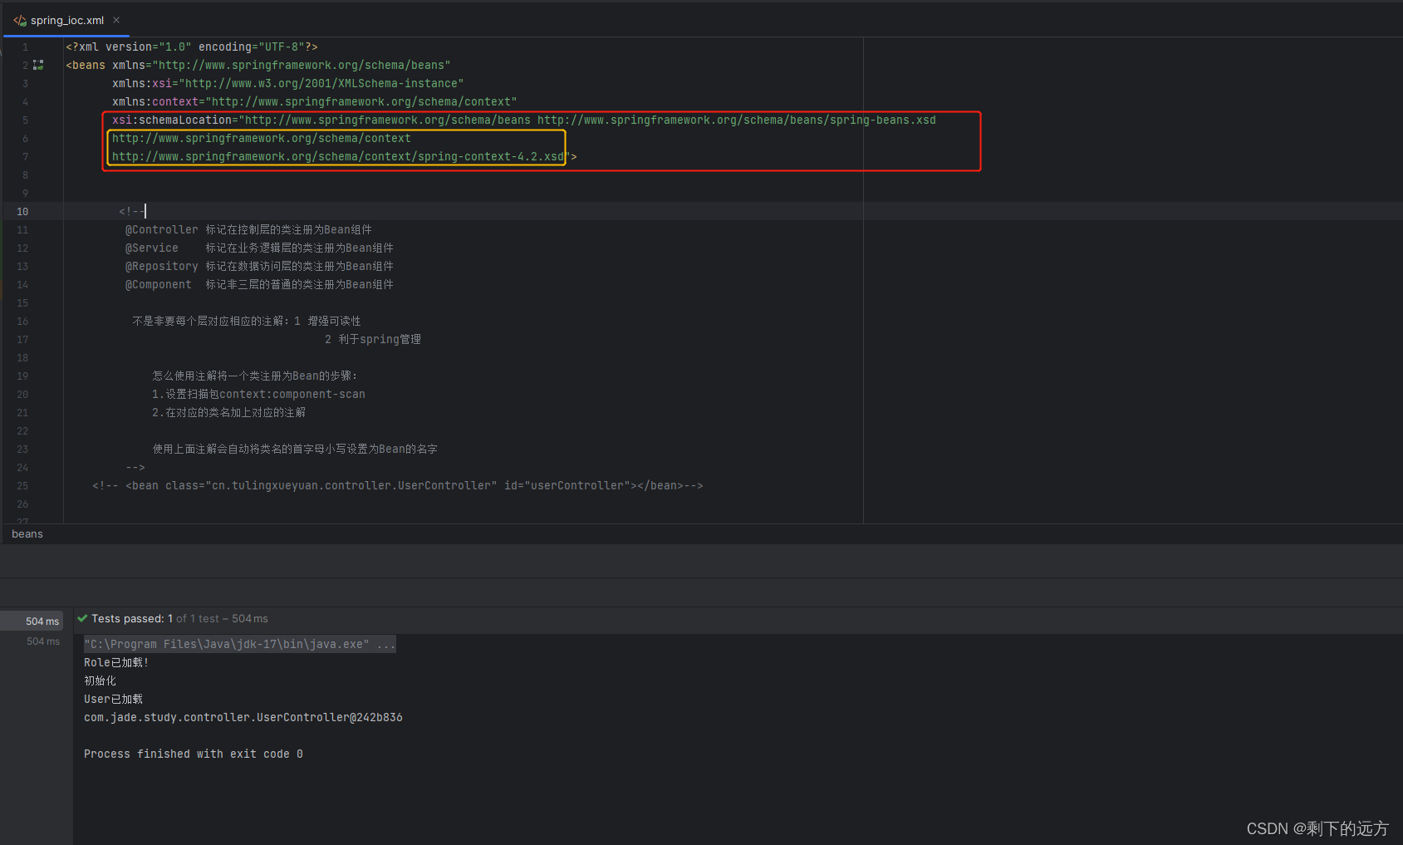Click the commented bean definition on line 25
The image size is (1403, 845).
(x=397, y=485)
